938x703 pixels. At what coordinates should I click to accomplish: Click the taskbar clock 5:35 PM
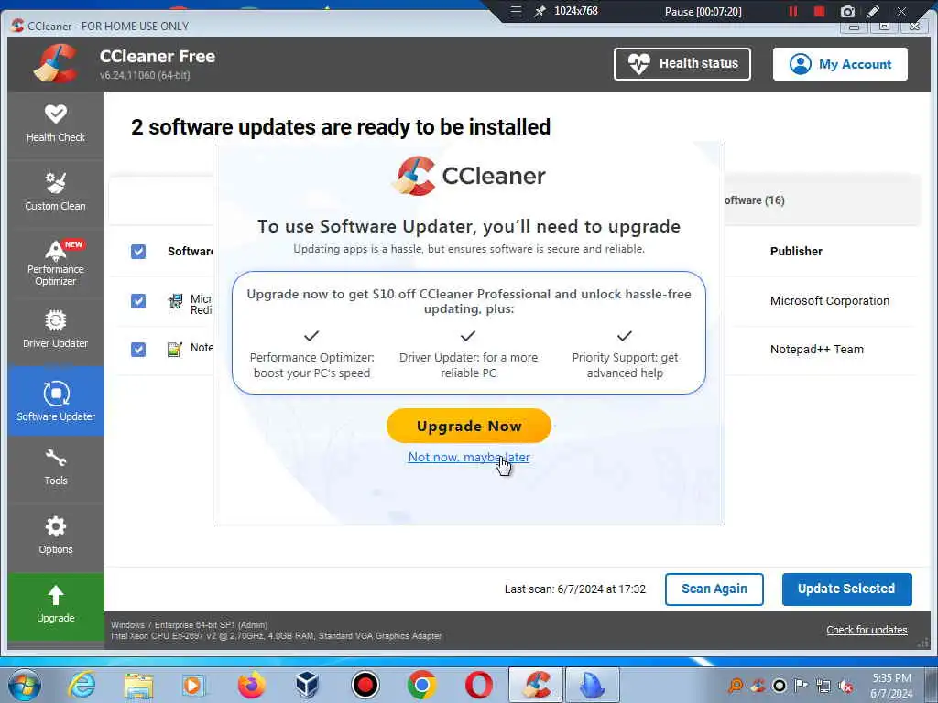[x=891, y=685]
